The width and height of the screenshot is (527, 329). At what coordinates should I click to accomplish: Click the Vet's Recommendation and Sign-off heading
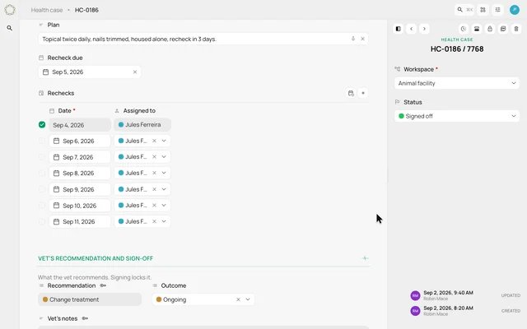pyautogui.click(x=96, y=258)
